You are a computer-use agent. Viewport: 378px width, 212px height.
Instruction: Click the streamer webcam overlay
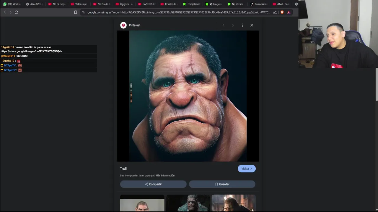[x=338, y=34]
